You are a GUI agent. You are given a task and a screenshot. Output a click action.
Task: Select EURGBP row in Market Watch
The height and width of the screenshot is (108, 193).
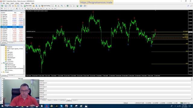[12, 15]
